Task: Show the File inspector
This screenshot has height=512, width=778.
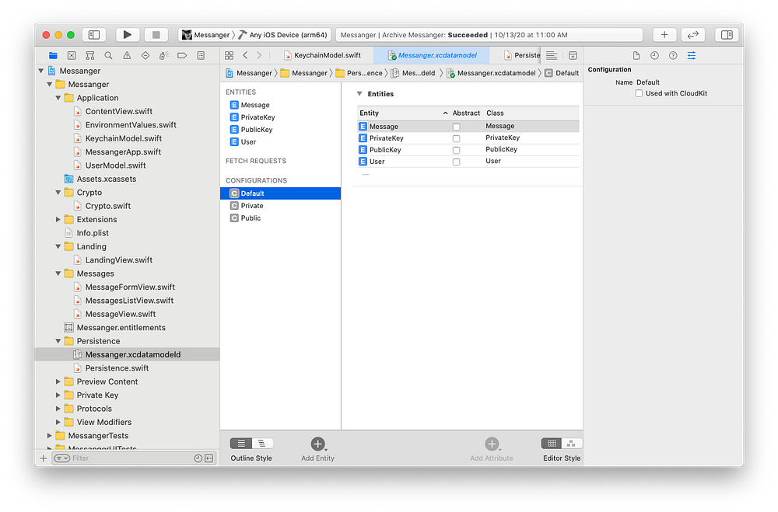Action: click(636, 55)
